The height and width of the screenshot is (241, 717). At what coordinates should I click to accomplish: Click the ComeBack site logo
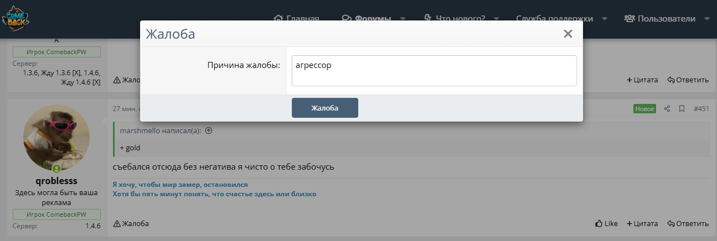[16, 19]
